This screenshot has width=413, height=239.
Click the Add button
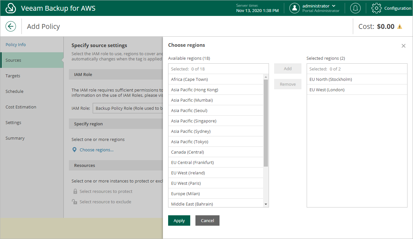point(288,69)
